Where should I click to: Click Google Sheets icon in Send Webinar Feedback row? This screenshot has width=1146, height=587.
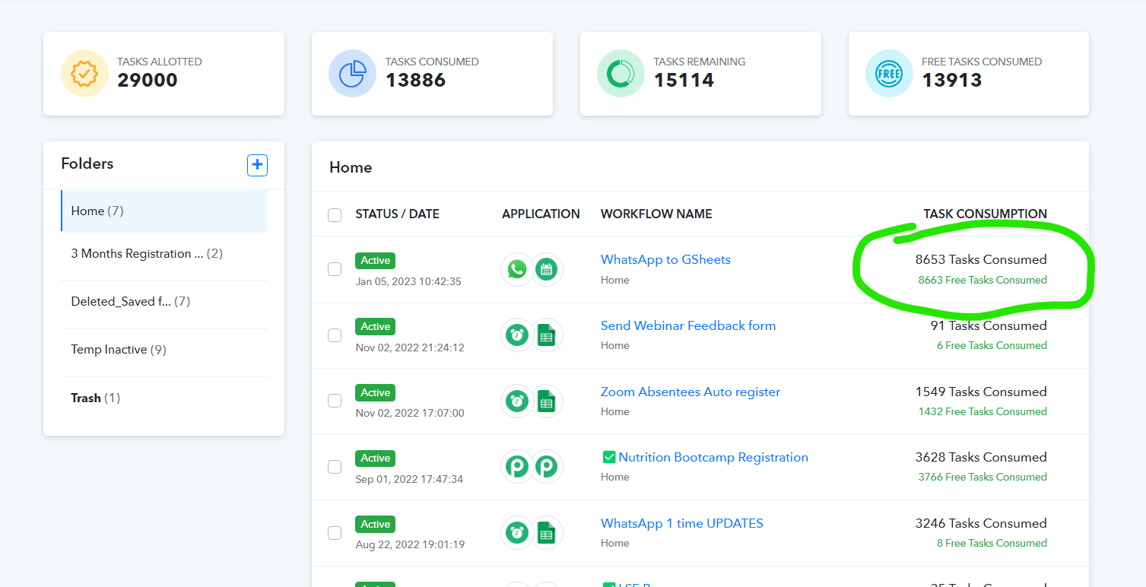point(546,335)
